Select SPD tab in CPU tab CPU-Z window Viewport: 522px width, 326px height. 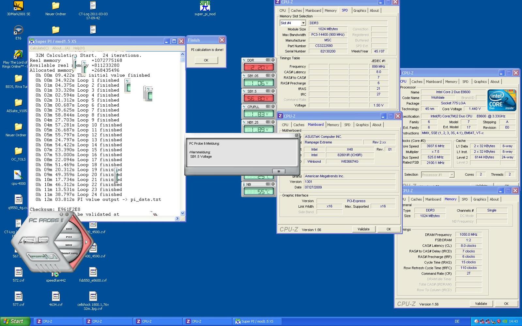[465, 82]
